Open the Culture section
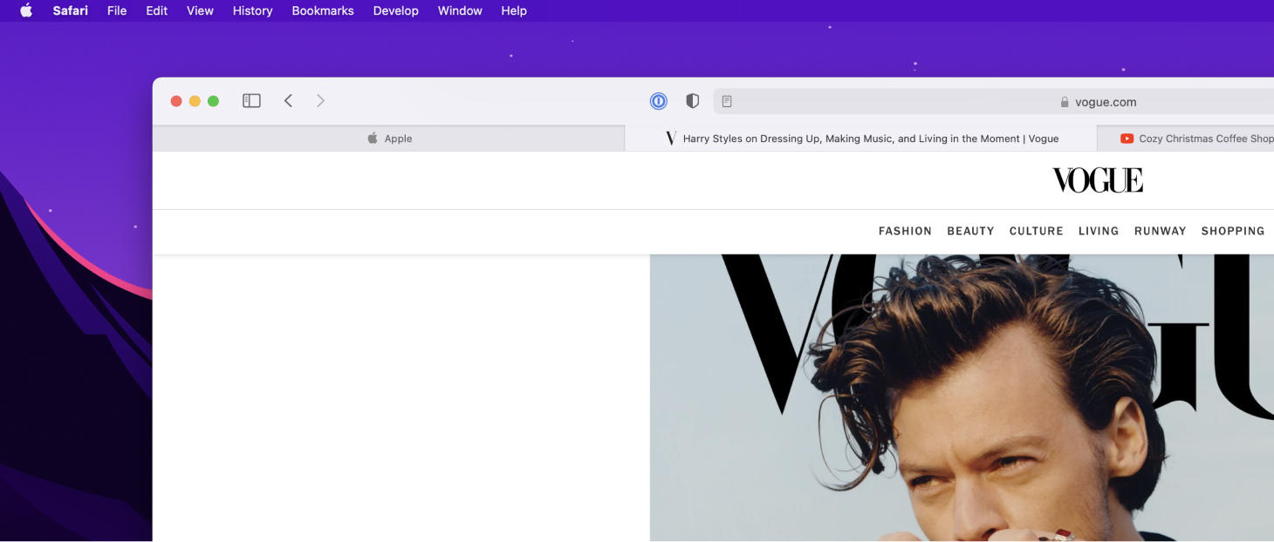The width and height of the screenshot is (1274, 542). (1036, 231)
